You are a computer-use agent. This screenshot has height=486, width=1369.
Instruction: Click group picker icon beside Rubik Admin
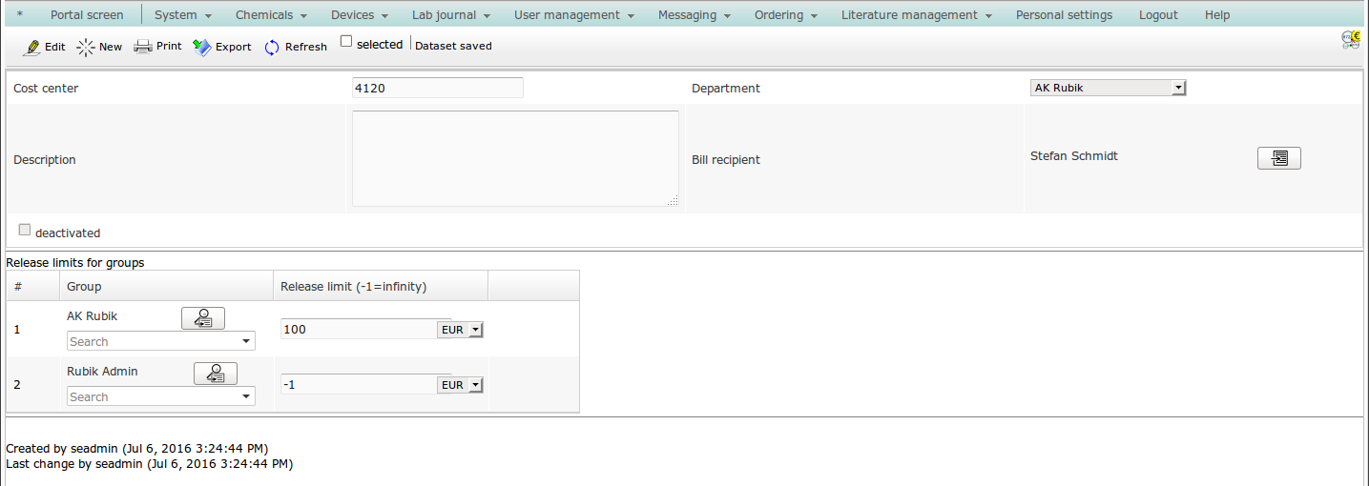point(215,374)
